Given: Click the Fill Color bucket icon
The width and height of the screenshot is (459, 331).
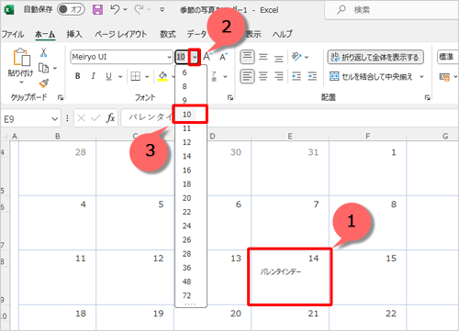Looking at the screenshot, I should pos(162,76).
